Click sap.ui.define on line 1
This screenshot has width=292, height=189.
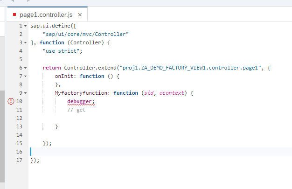click(x=50, y=26)
